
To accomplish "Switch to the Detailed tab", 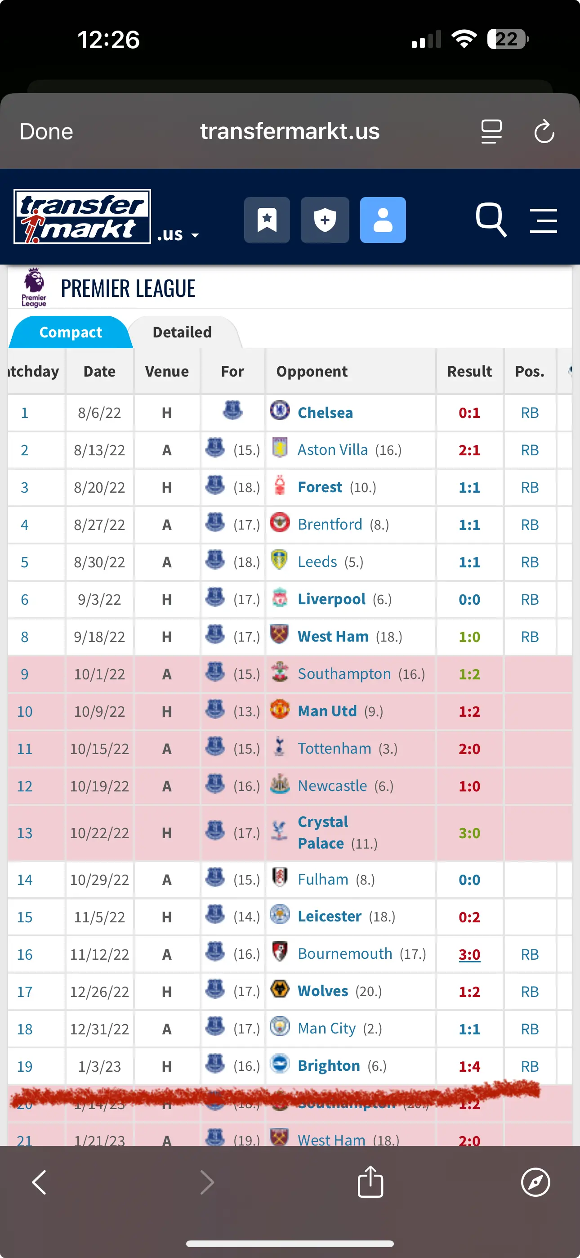I will 182,332.
